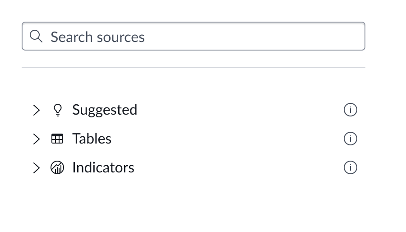406x232 pixels.
Task: Click the Search sources placeholder text
Action: (x=97, y=37)
